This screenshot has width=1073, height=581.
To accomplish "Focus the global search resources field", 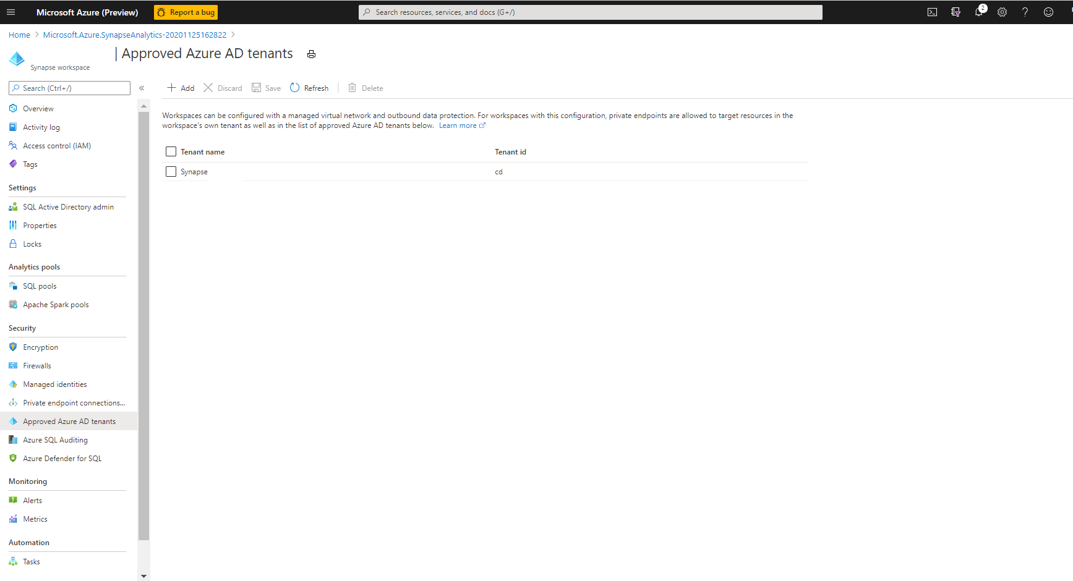I will (x=591, y=12).
